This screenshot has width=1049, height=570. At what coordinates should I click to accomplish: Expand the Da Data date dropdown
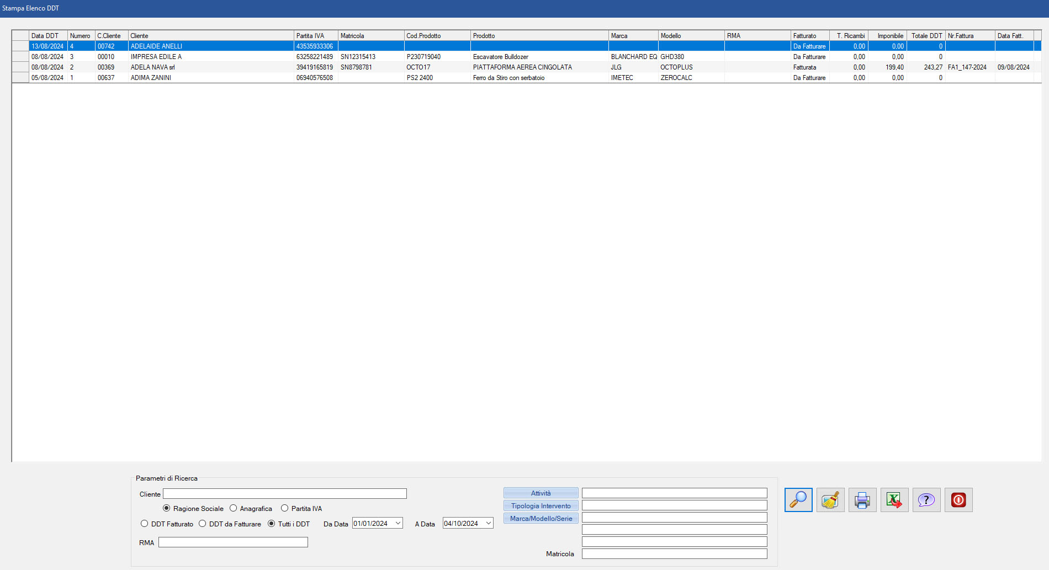point(398,523)
